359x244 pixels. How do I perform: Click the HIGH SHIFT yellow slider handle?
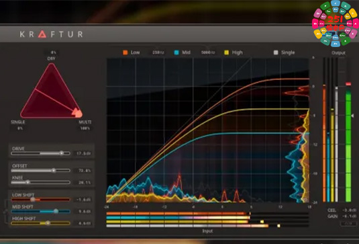(x=48, y=223)
